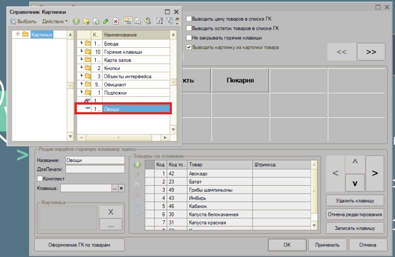
Task: Open the Действия dropdown menu
Action: (x=55, y=21)
